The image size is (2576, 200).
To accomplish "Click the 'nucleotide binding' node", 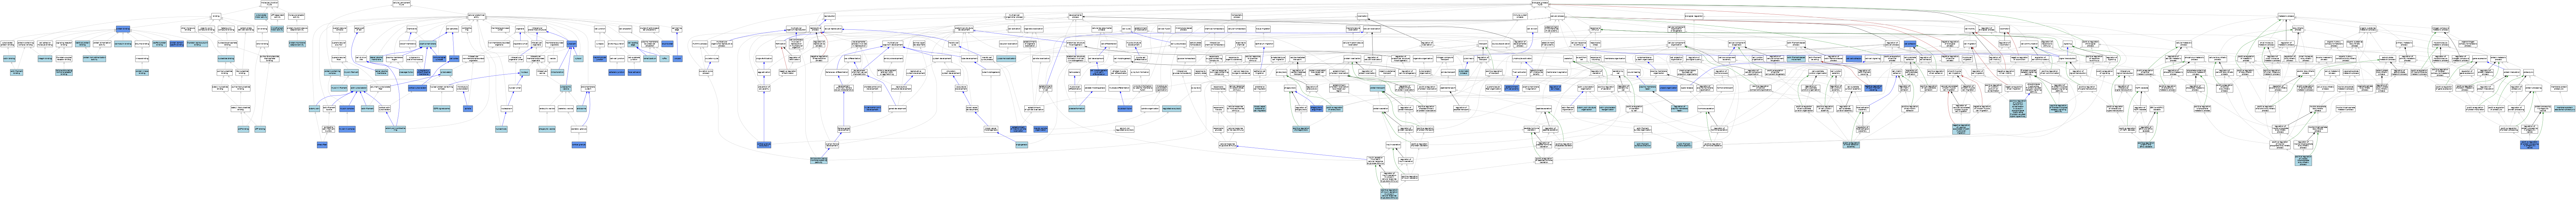I will click(x=226, y=59).
